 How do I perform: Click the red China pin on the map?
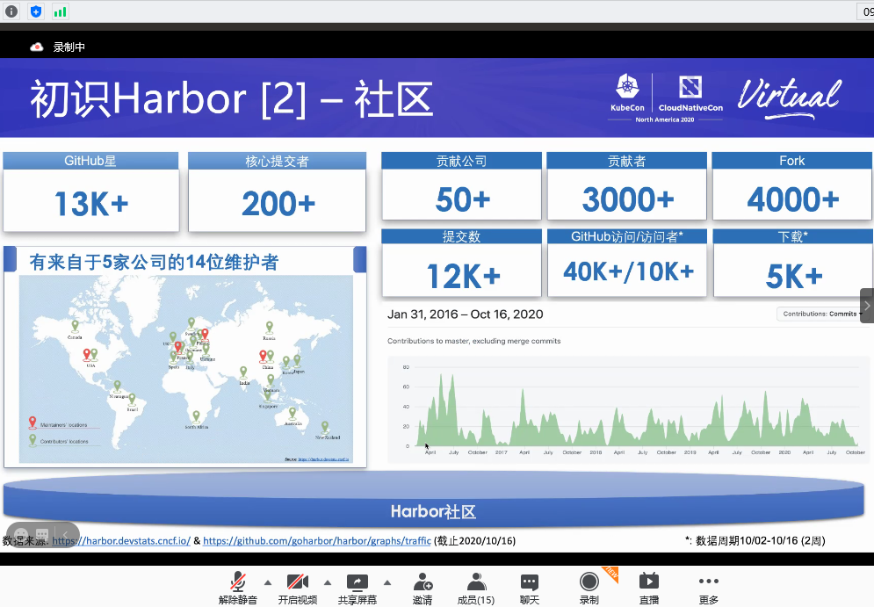pyautogui.click(x=263, y=356)
